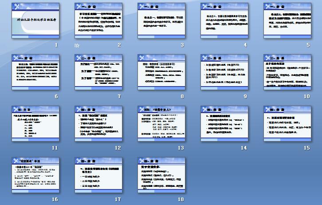The image size is (322, 205).
Task: Select slide 12 thumbnail
Action: (98, 124)
